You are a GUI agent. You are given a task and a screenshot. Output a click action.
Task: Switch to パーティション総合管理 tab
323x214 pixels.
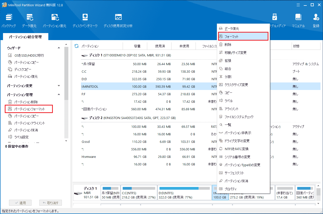[26, 37]
